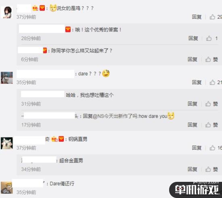Reply to the '钢铁直男' comment

tap(197, 148)
